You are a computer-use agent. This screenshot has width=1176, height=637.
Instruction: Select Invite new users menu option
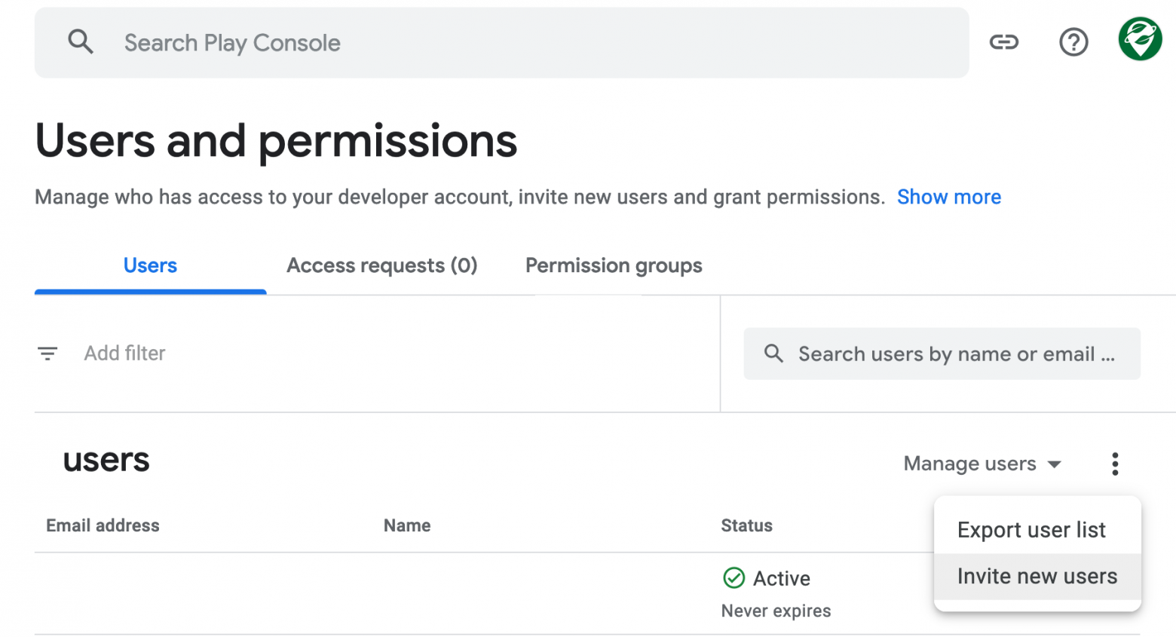(x=1037, y=577)
